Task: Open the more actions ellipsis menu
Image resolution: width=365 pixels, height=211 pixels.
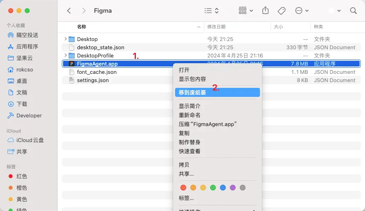Action: pos(302,11)
